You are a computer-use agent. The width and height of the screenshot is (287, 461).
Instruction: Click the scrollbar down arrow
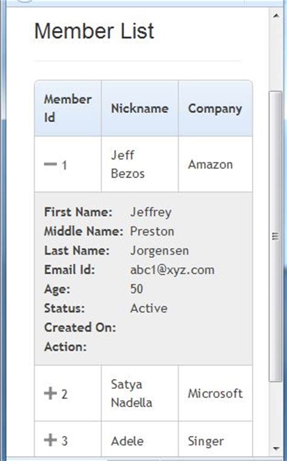point(276,449)
